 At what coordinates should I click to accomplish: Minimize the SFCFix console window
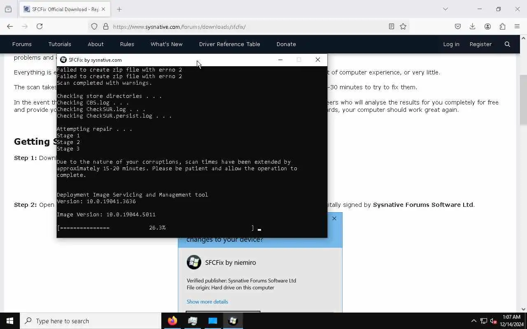coord(280,60)
